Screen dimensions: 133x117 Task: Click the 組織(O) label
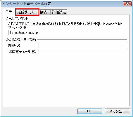pos(14,46)
